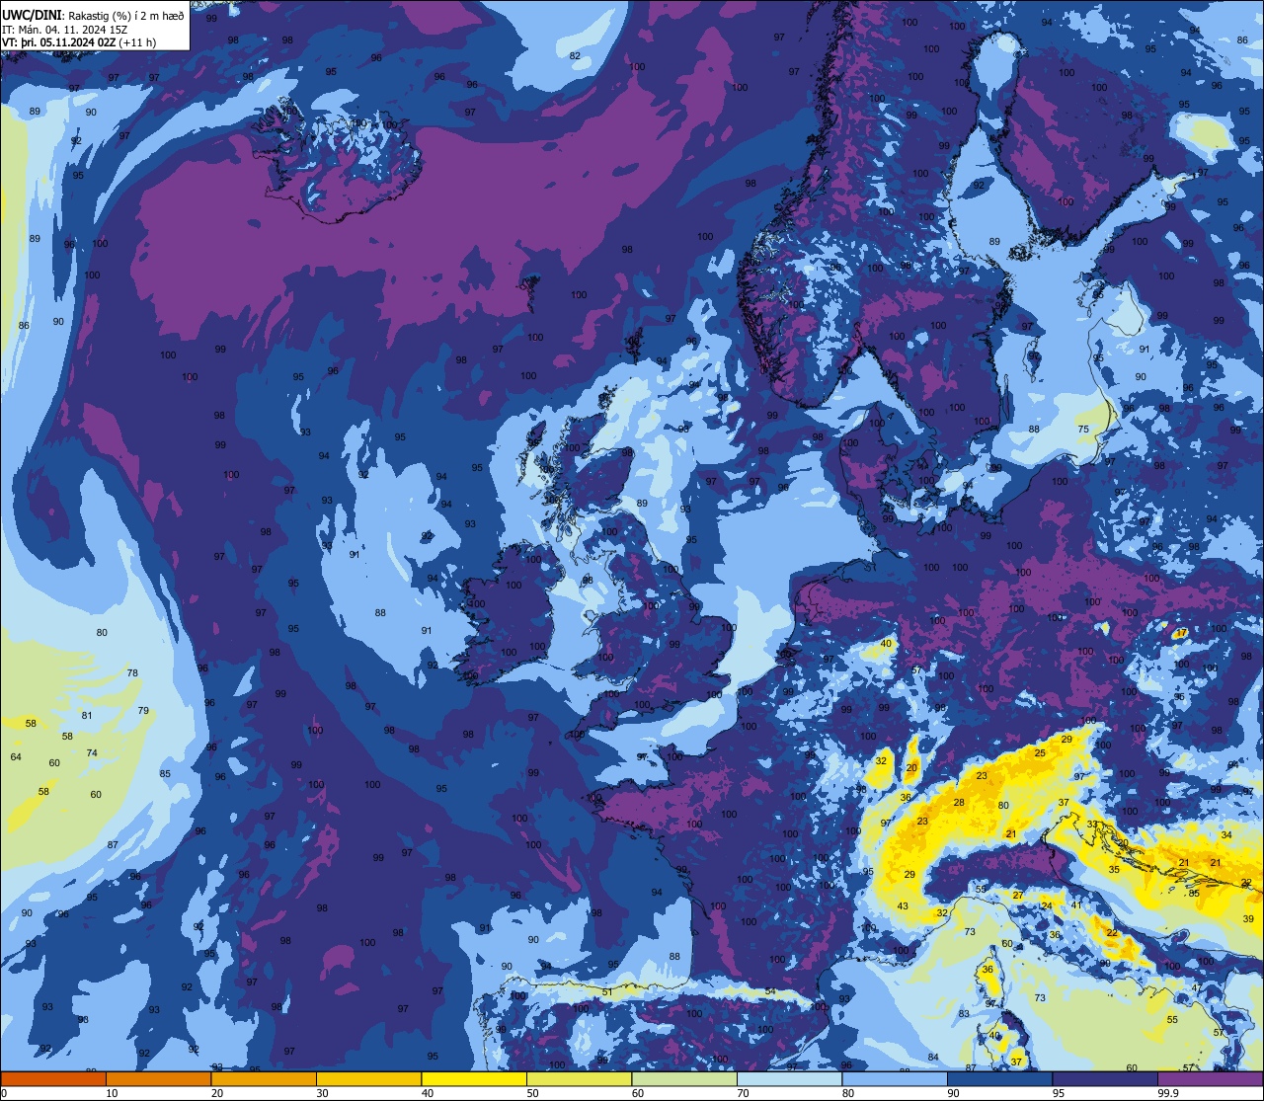Click the 70–80 pale blue legend swatch
This screenshot has width=1264, height=1101.
coord(789,1078)
